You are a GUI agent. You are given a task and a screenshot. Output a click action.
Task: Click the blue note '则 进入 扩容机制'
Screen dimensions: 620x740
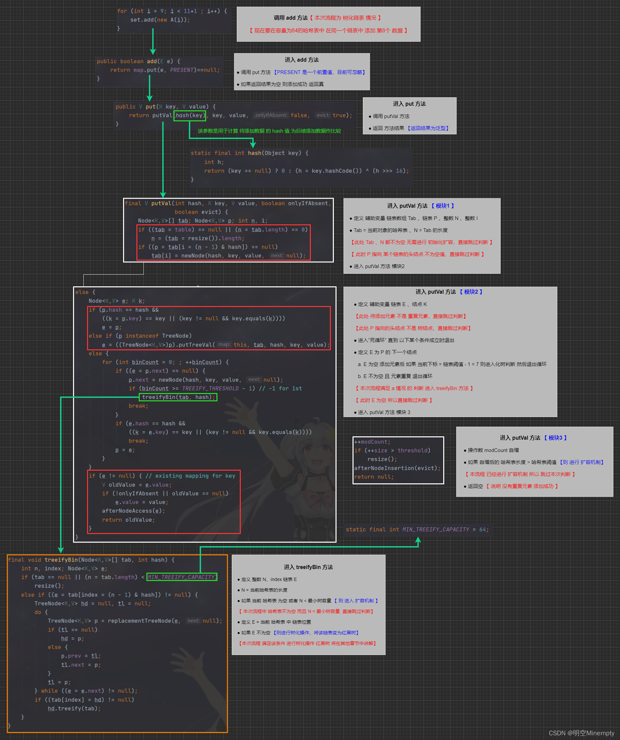[356, 601]
